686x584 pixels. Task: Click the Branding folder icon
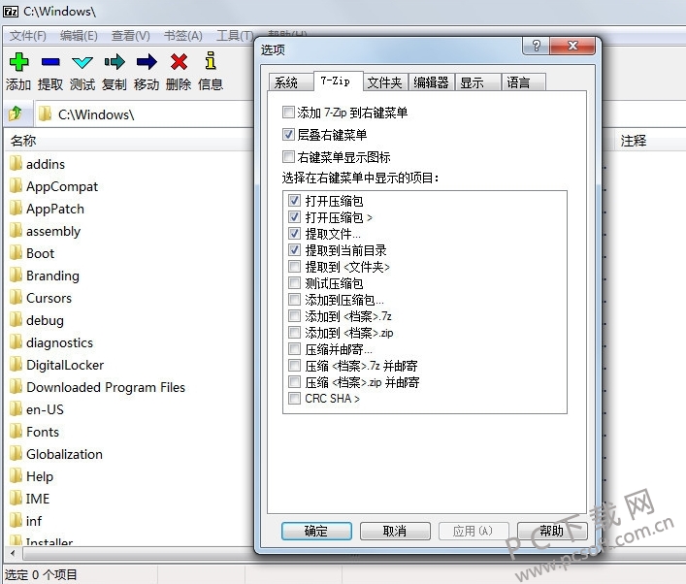tap(16, 276)
